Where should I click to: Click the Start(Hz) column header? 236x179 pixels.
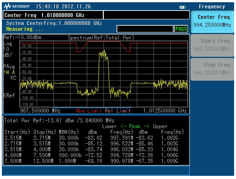[17, 132]
